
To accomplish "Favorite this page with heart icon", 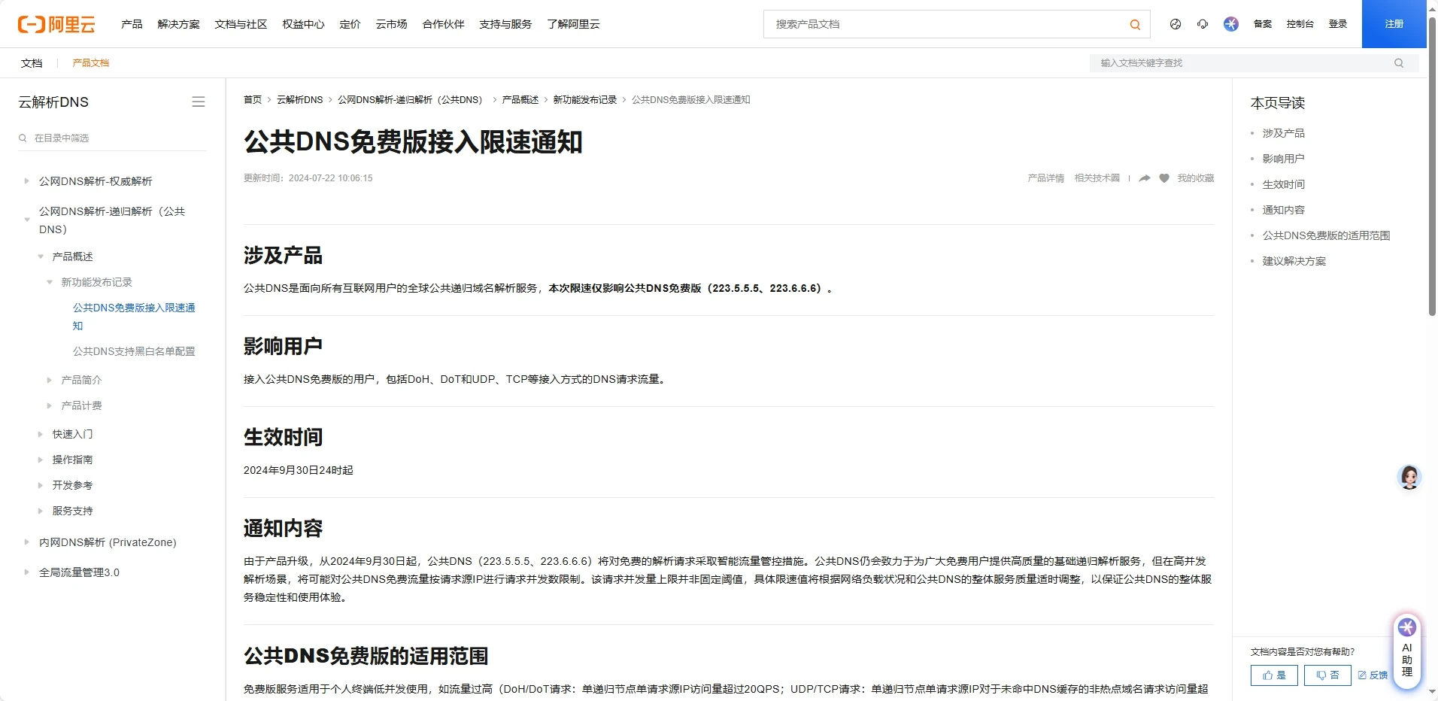I will tap(1164, 178).
